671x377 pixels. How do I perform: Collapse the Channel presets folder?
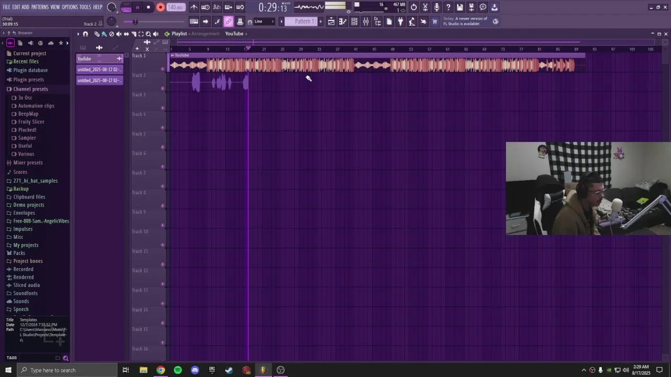[30, 89]
